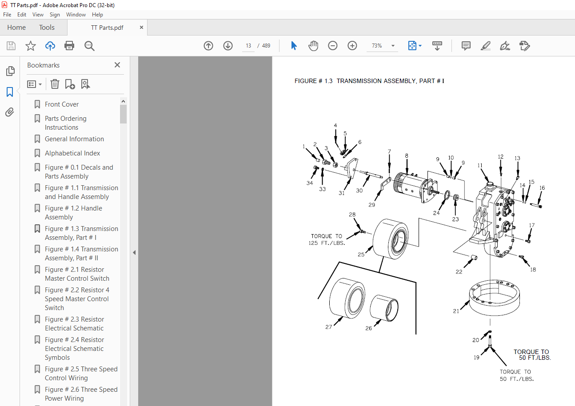Click bookmarks scrollbar up arrow

123,101
